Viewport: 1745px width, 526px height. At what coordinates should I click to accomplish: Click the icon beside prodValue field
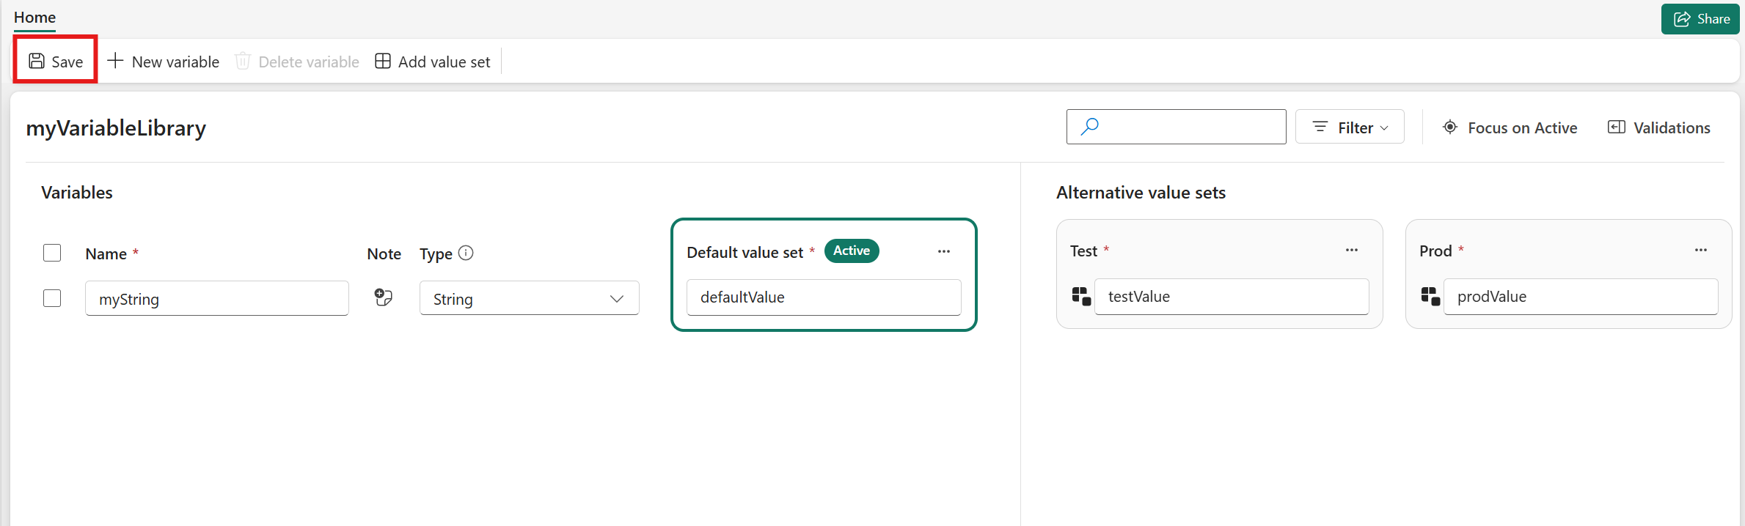(x=1430, y=297)
